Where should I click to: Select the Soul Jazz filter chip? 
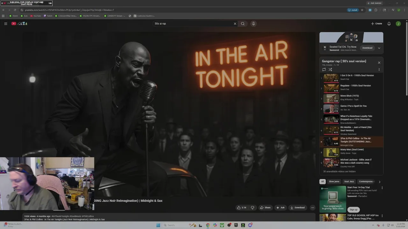point(349,182)
